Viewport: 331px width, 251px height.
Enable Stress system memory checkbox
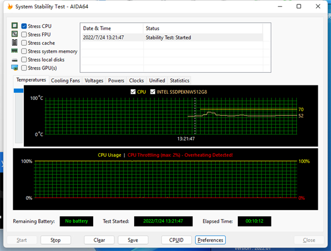24,51
